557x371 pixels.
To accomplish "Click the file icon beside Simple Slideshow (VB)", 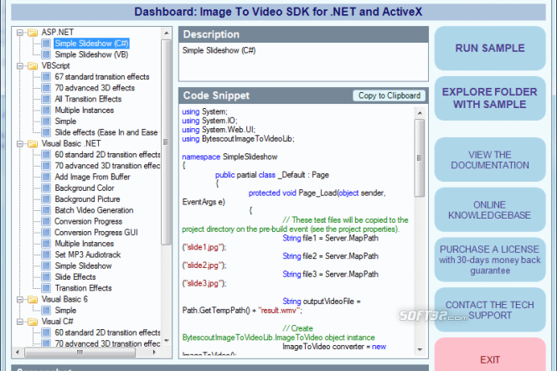I will click(x=46, y=54).
